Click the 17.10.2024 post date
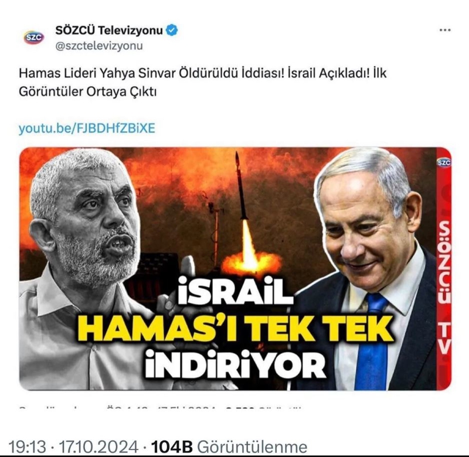 click(98, 447)
